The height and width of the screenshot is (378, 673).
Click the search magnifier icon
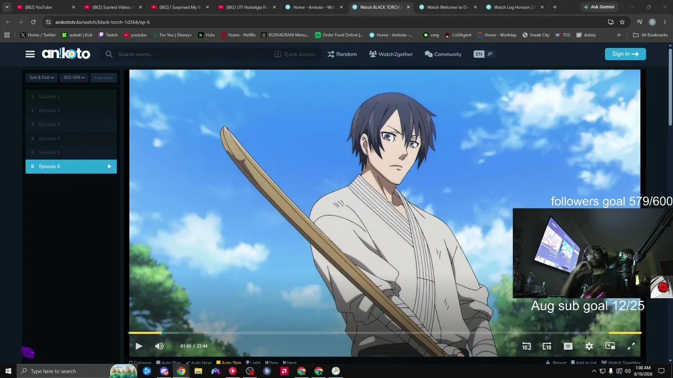[x=109, y=54]
